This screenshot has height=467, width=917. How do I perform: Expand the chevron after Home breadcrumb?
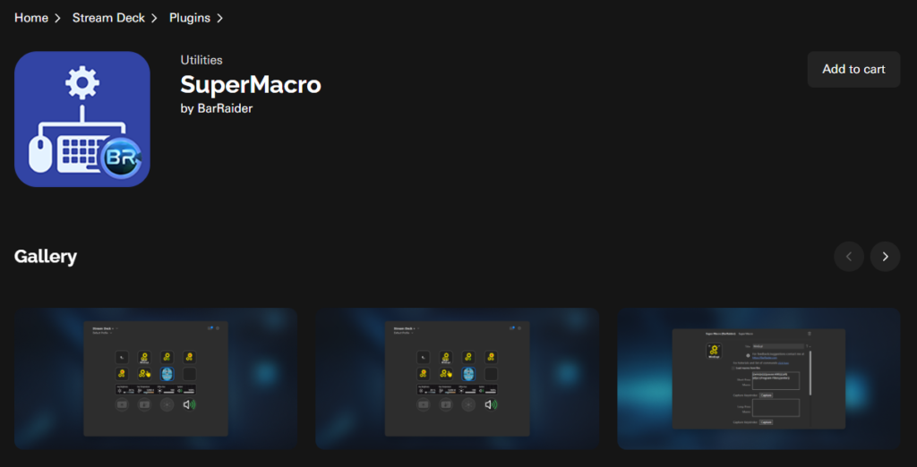tap(57, 18)
